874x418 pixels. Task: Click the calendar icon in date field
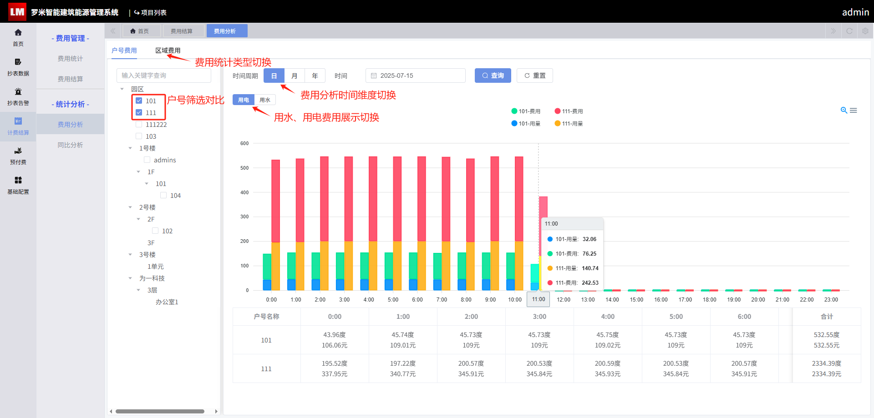click(374, 76)
